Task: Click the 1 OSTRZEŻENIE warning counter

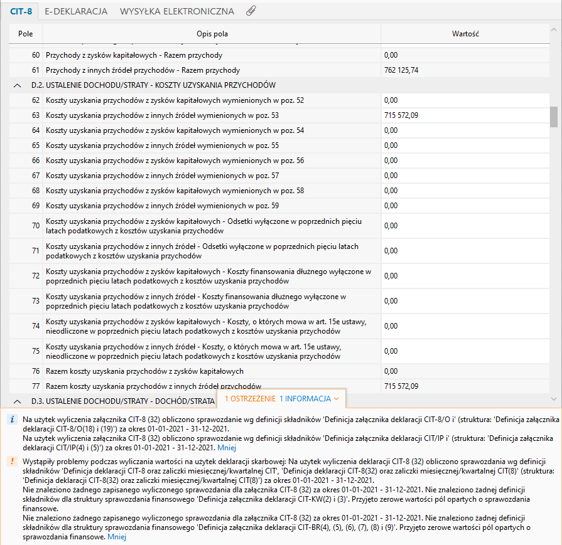Action: [x=250, y=399]
